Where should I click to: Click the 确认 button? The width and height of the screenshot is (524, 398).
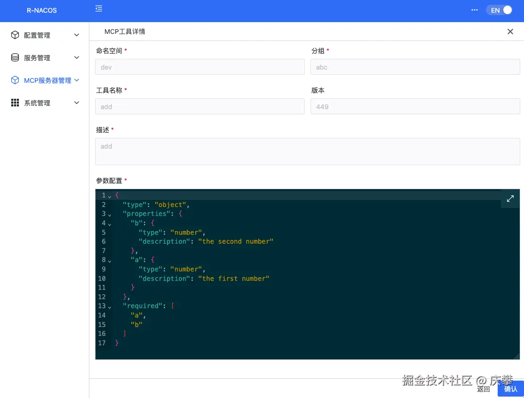511,389
